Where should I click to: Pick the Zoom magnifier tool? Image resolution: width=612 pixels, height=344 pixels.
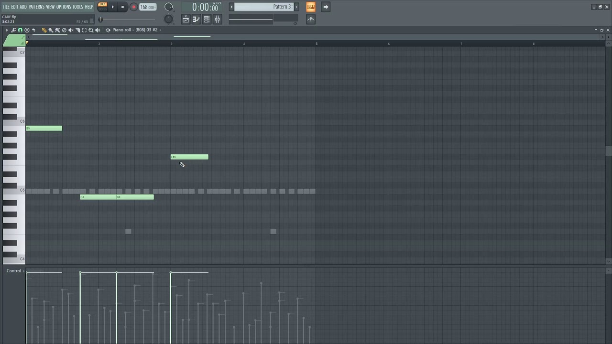(91, 30)
